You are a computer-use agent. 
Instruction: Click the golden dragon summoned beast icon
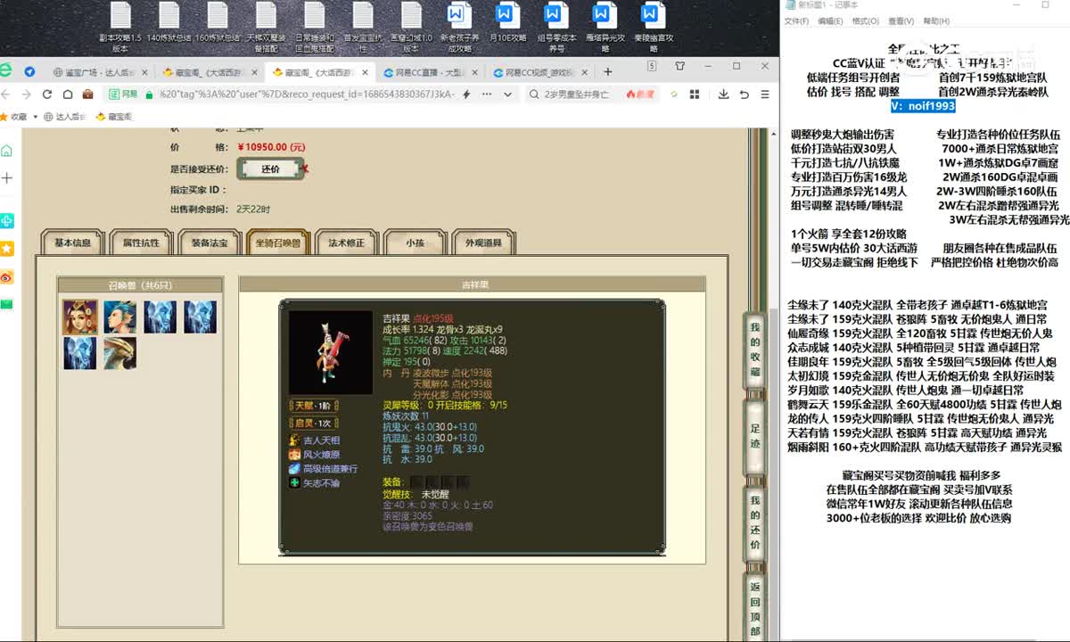(x=119, y=353)
